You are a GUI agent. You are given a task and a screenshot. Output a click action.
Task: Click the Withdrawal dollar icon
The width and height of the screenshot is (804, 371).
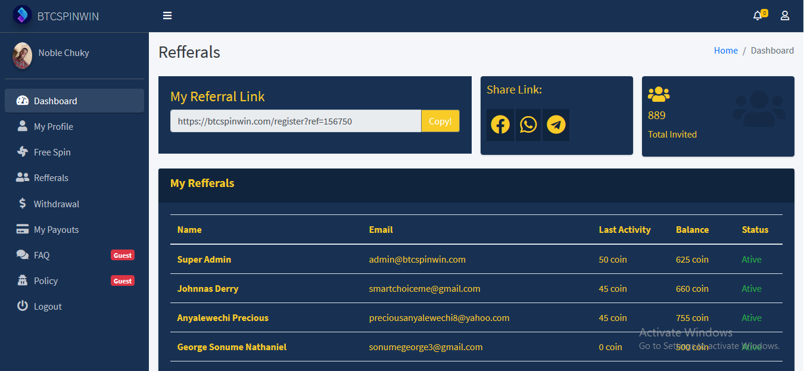tap(23, 204)
